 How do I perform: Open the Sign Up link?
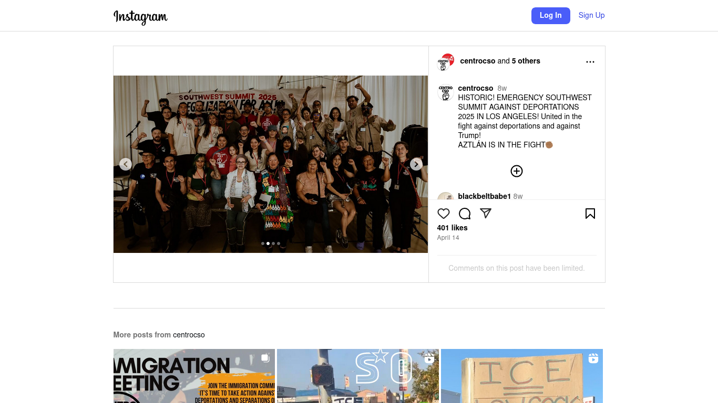tap(591, 15)
